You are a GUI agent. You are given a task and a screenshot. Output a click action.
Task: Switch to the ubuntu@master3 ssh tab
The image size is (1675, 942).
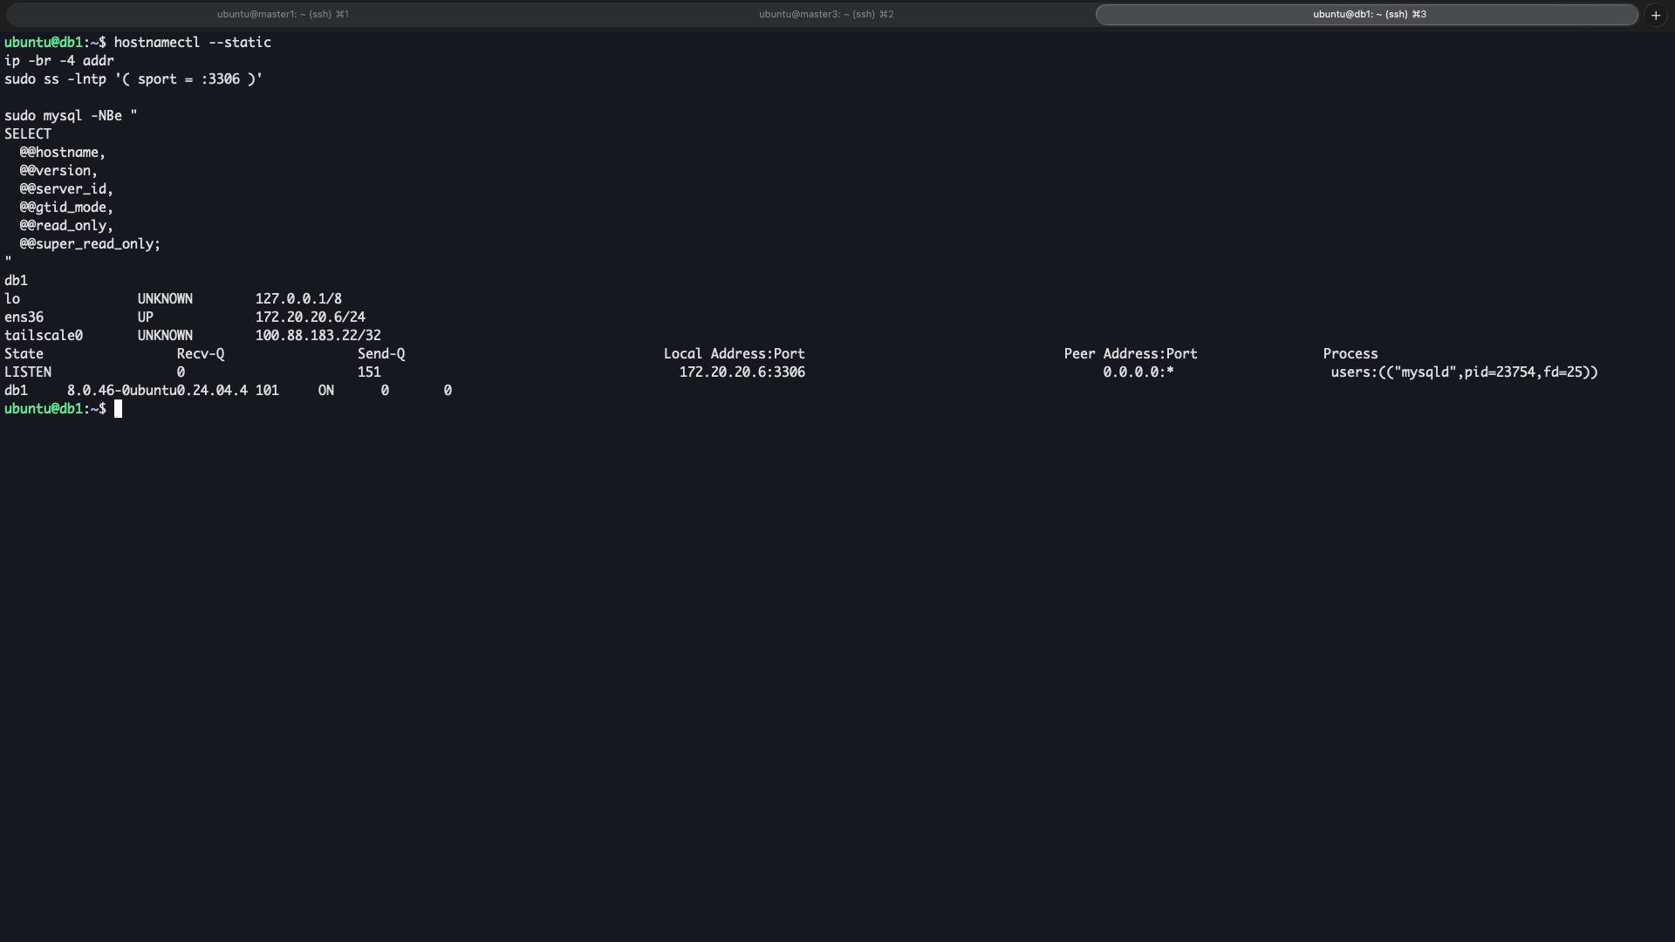(826, 14)
